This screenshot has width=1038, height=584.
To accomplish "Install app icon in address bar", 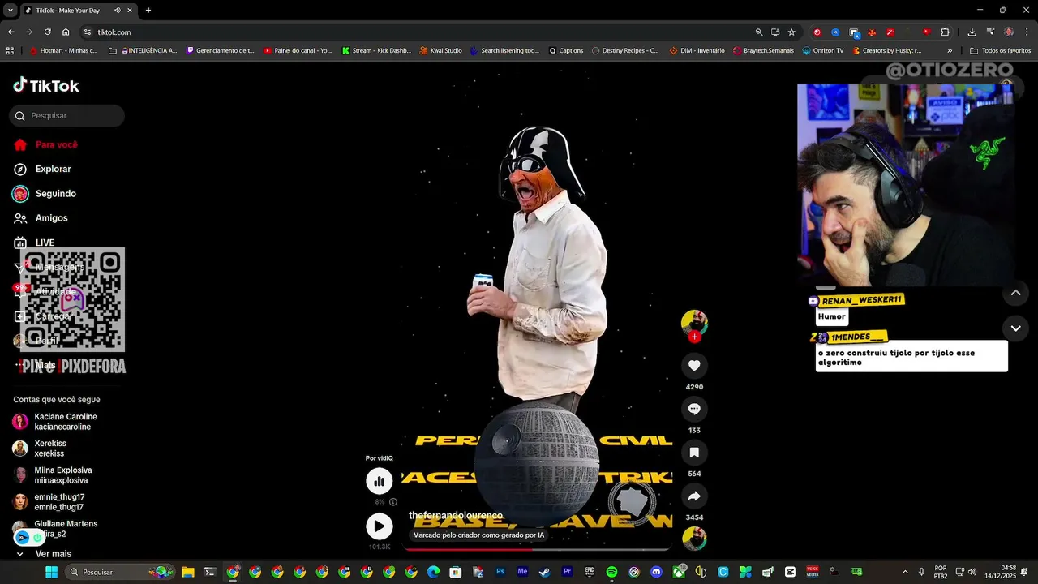I will [775, 32].
